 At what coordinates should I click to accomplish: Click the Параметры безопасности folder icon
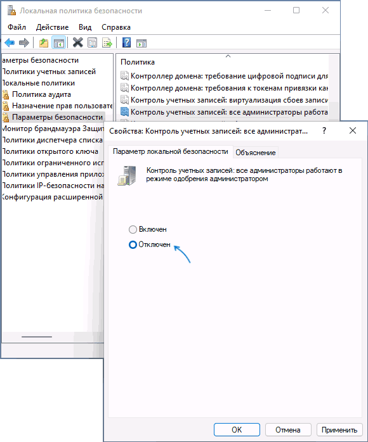click(6, 117)
